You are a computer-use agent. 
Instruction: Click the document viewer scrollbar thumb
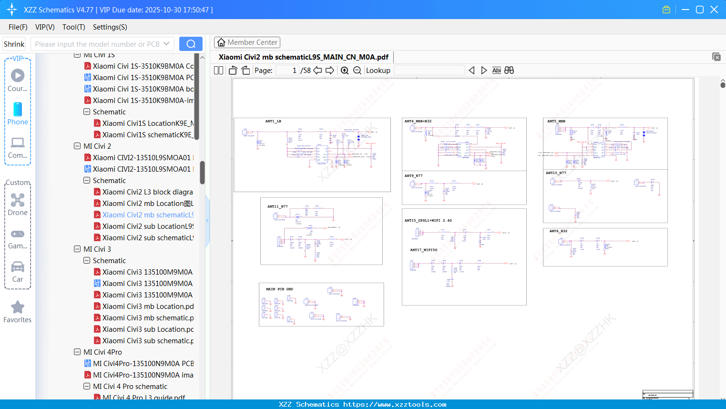[x=723, y=85]
